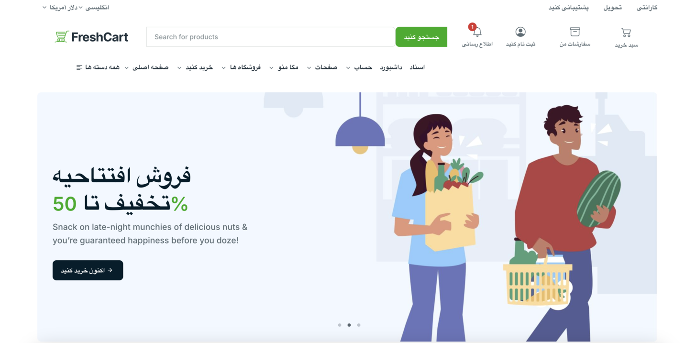
Task: Click the arrow icon in اکنون خرید کنید button
Action: 110,270
